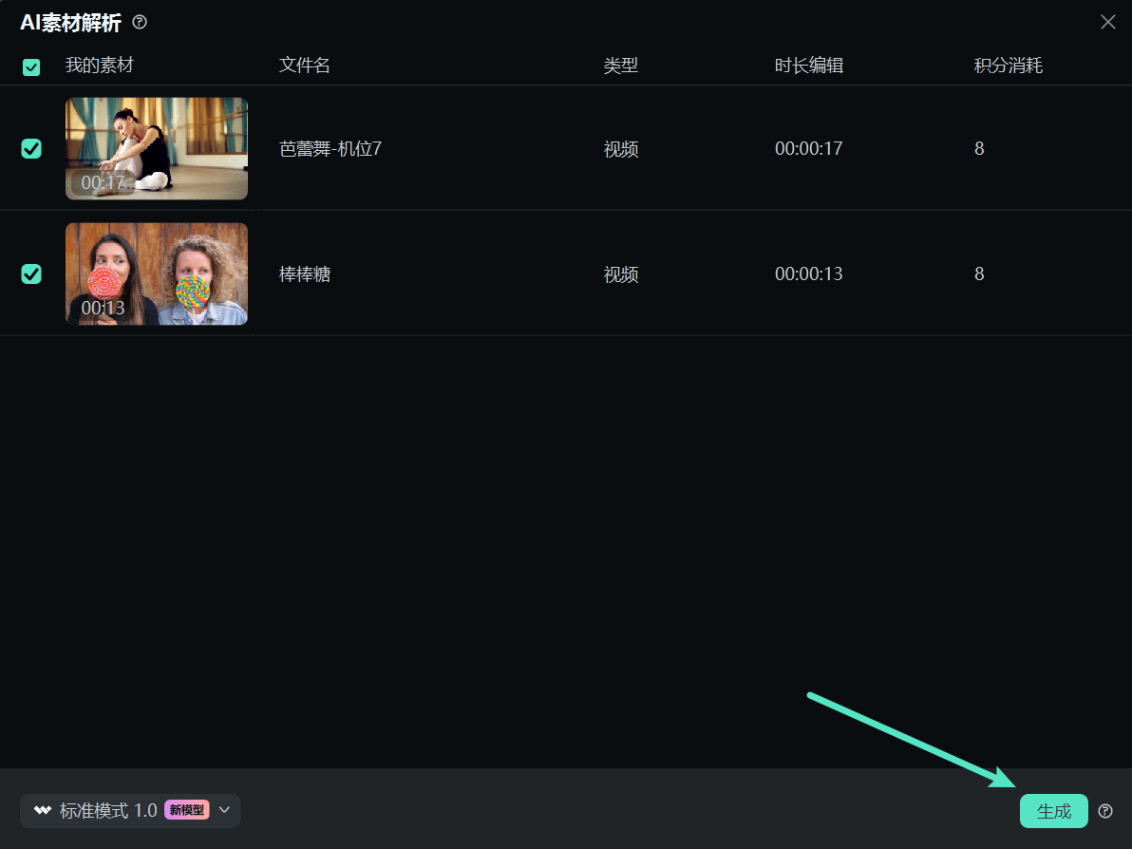Click the 类型 column header
The width and height of the screenshot is (1132, 849).
[621, 66]
